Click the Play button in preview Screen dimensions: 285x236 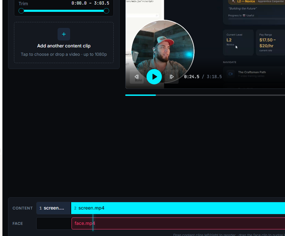coord(154,77)
